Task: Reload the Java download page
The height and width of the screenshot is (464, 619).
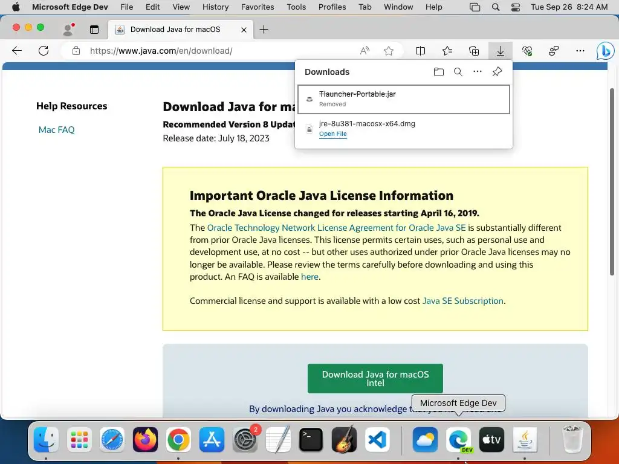Action: tap(44, 51)
